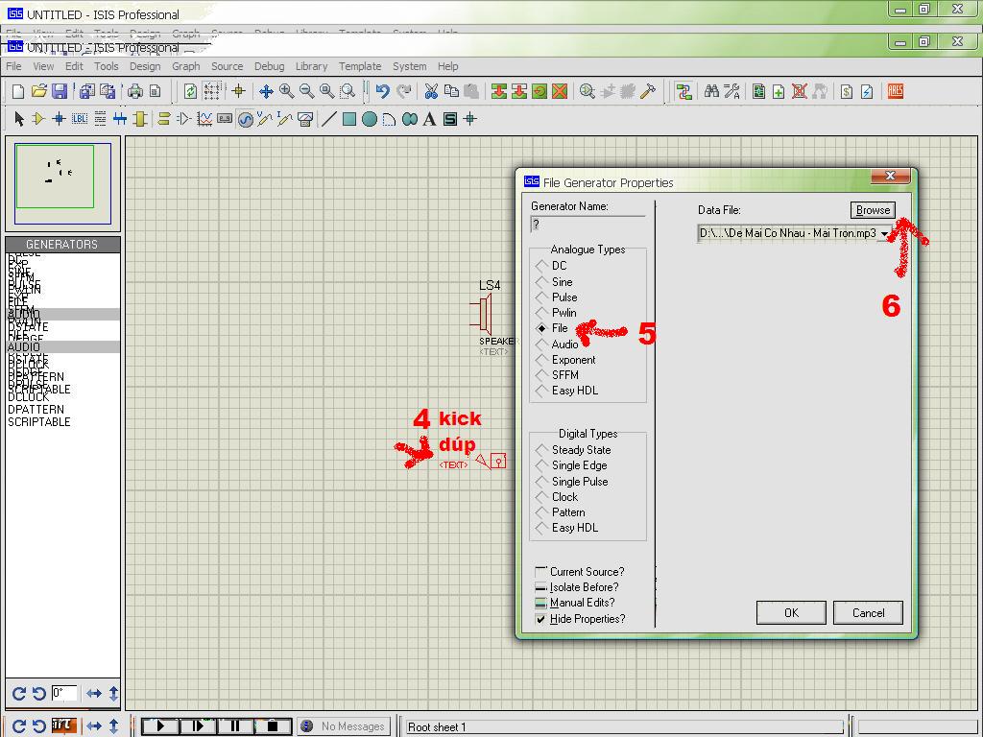This screenshot has width=983, height=737.
Task: Click the Generator Name input field
Action: (x=587, y=225)
